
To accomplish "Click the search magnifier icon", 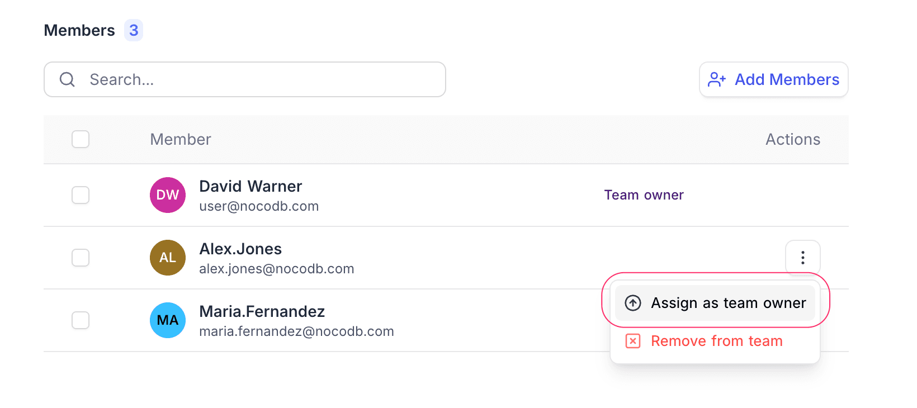I will coord(67,79).
